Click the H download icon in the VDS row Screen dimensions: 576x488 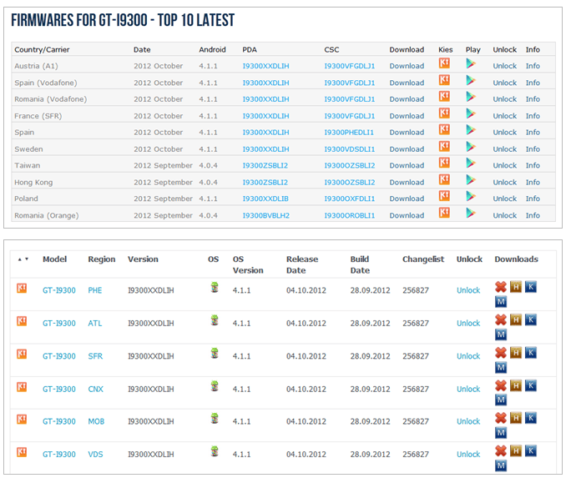point(516,450)
